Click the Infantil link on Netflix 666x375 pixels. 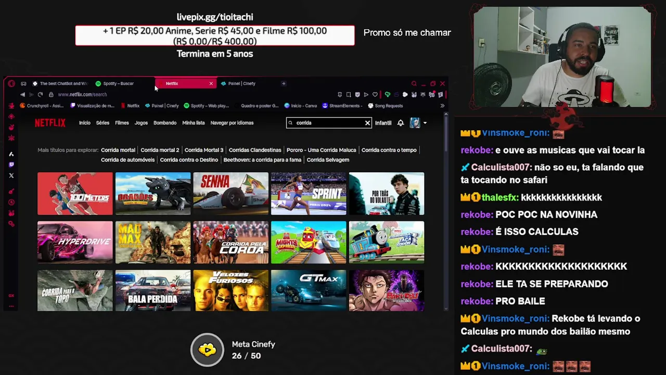pyautogui.click(x=383, y=123)
